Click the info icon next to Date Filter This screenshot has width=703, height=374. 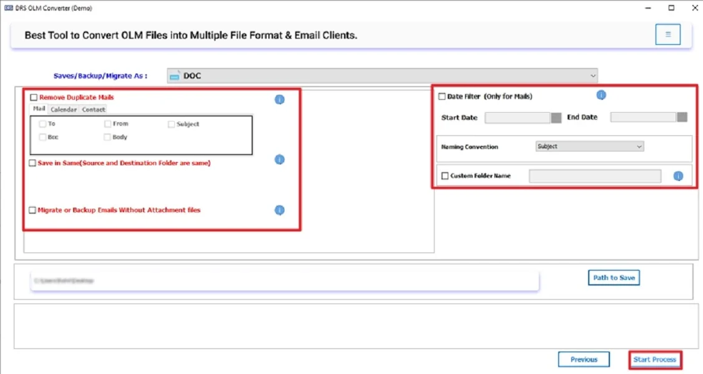click(601, 95)
